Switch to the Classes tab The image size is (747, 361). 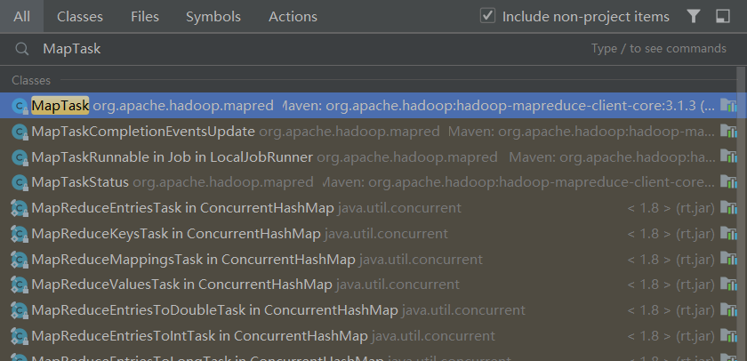tap(79, 16)
